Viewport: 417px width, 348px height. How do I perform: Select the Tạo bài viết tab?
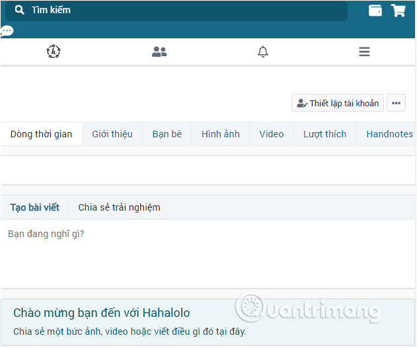click(x=34, y=207)
